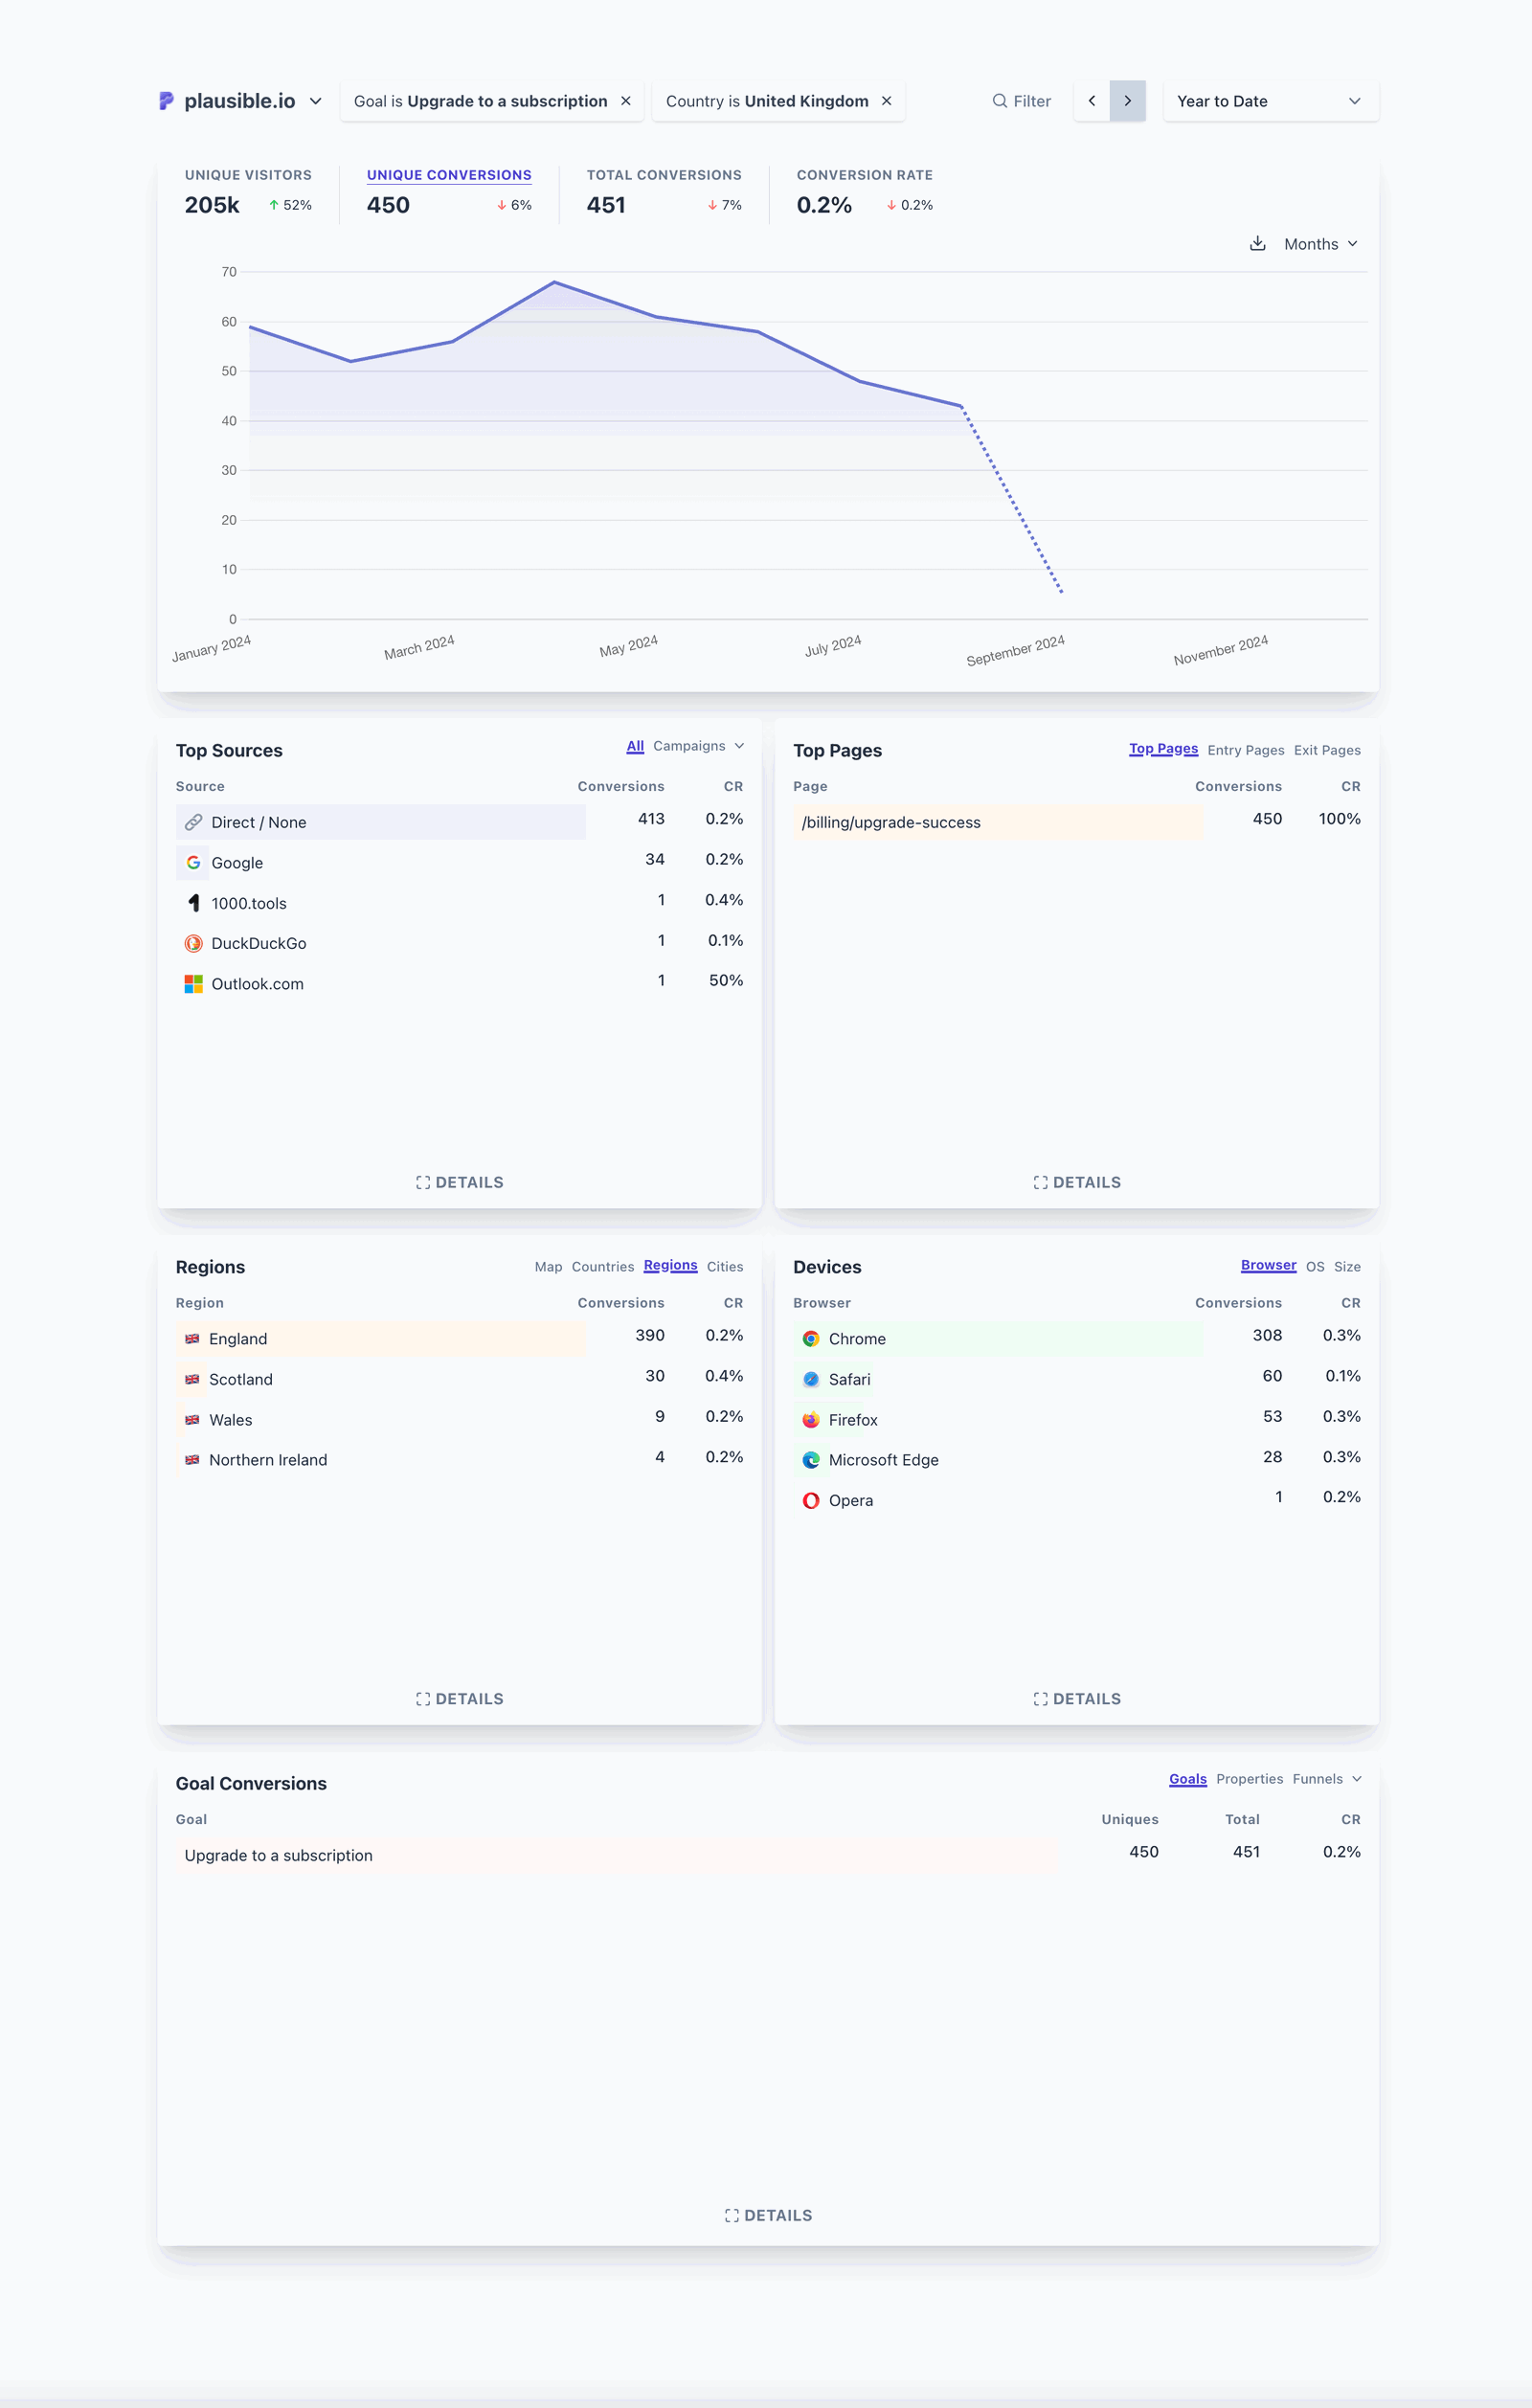Go to the previous time period arrow
The image size is (1532, 2408).
click(1092, 101)
